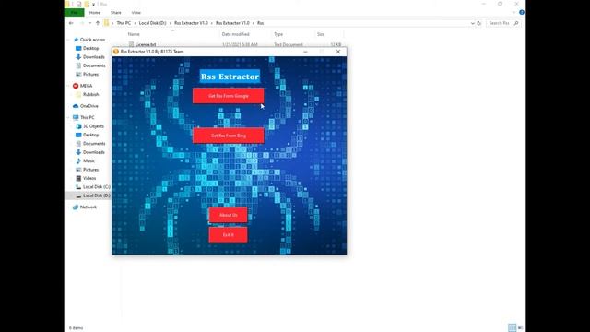Click This PC in the address bar
This screenshot has width=590, height=332.
(124, 23)
